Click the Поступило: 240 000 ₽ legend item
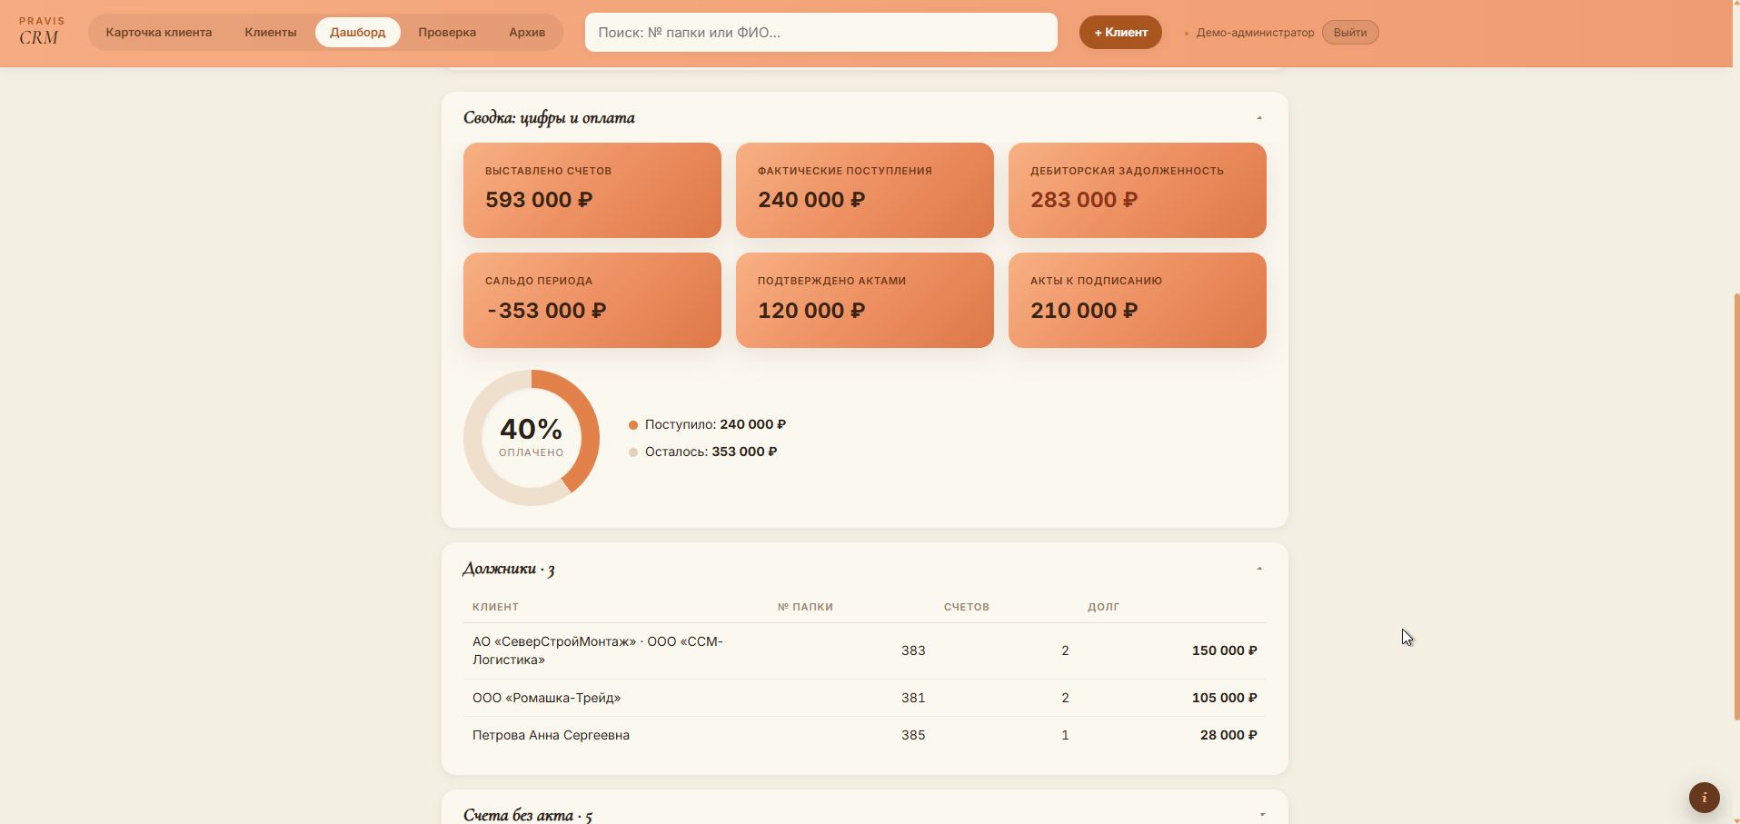Screen dimensions: 1740x824 708,424
